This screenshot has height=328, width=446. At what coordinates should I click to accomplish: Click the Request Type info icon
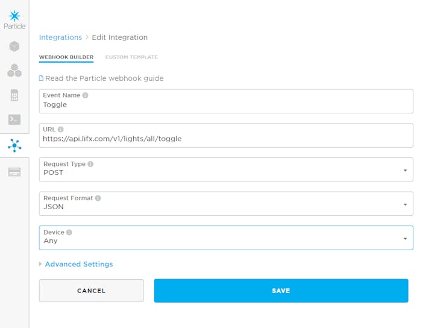90,164
